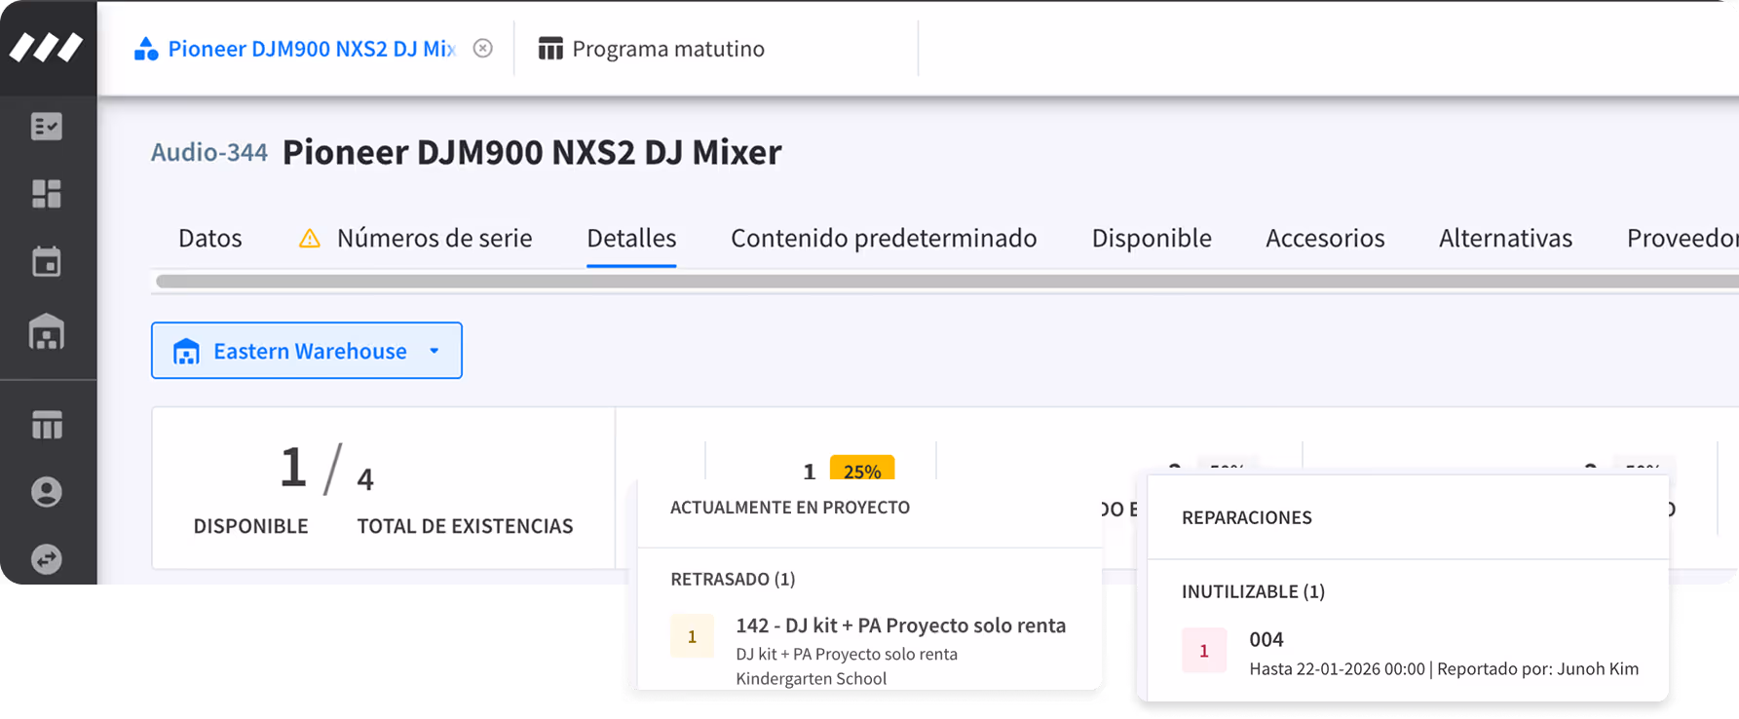Click the equipment shapes icon on the Pioneer tab
Screen dimensions: 1739x719
146,49
